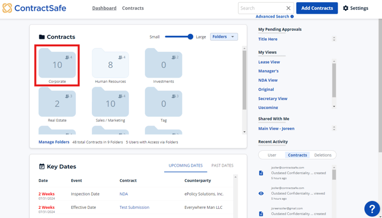
Task: Click the Advanced Search info icon
Action: coord(292,17)
